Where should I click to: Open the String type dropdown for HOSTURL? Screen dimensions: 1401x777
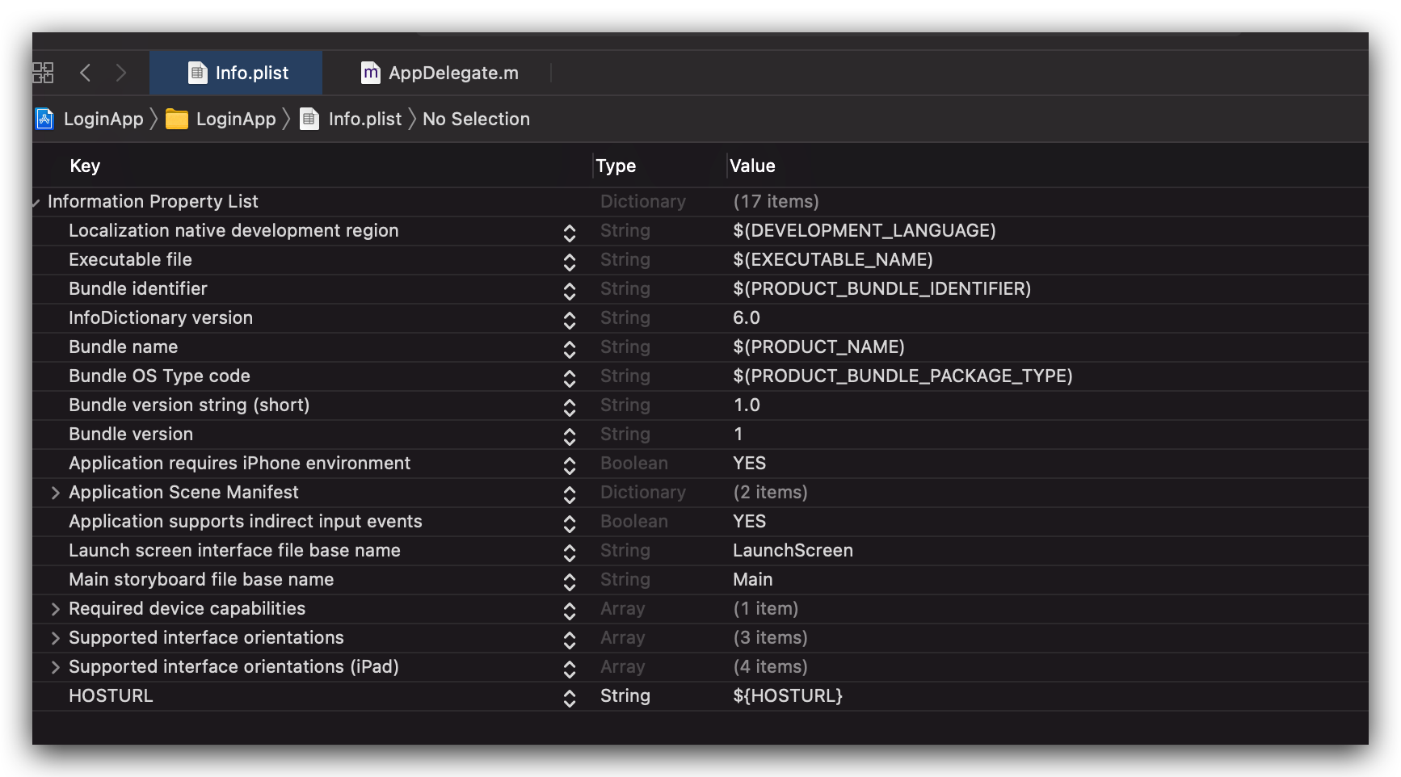(625, 695)
